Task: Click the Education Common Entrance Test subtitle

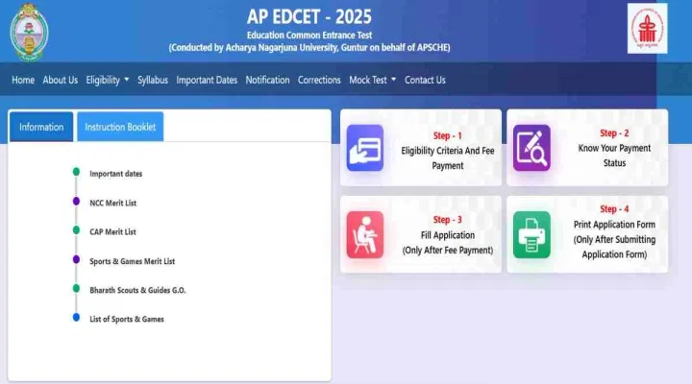Action: 309,36
